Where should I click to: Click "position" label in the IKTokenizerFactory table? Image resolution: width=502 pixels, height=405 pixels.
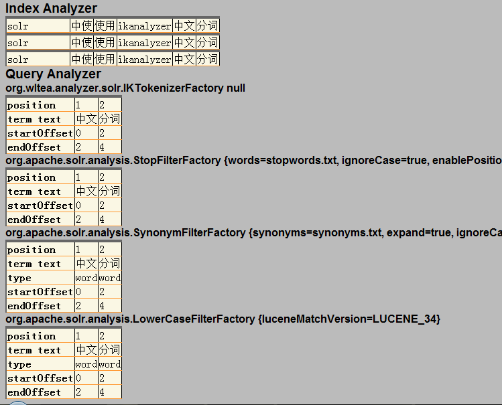[32, 105]
